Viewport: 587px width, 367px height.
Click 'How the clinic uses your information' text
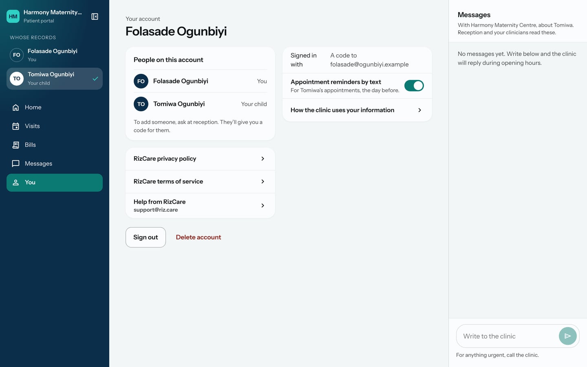coord(342,110)
